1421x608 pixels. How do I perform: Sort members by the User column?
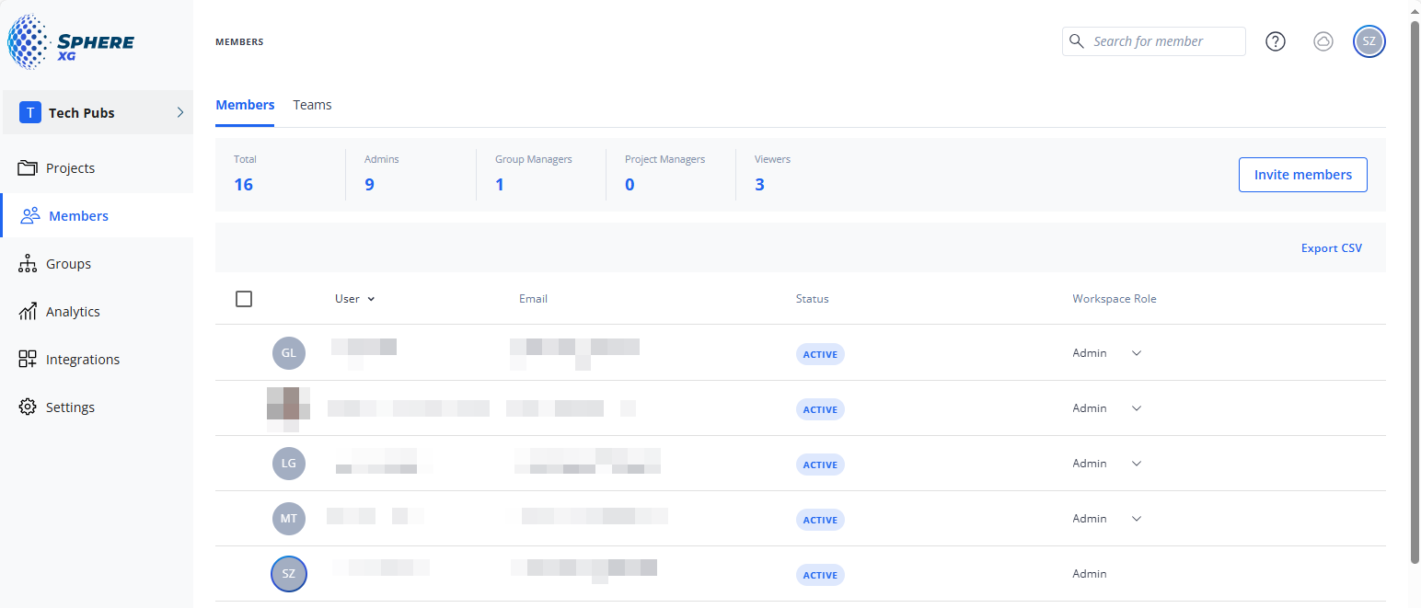pyautogui.click(x=354, y=299)
